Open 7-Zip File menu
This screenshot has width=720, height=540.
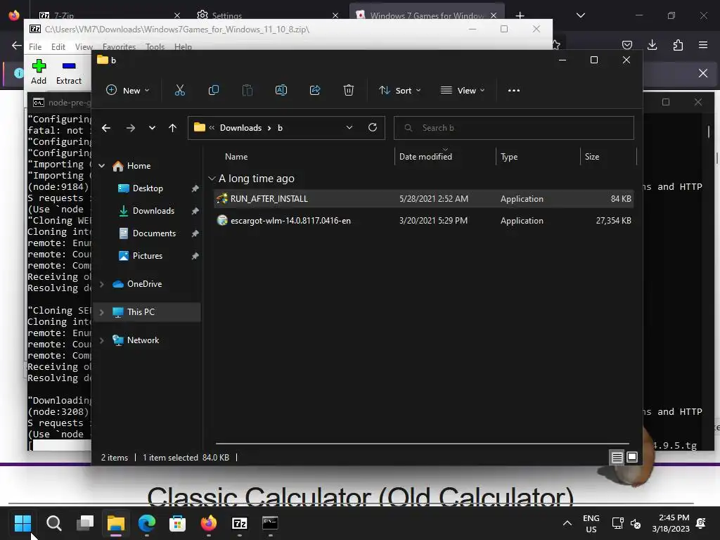point(35,47)
